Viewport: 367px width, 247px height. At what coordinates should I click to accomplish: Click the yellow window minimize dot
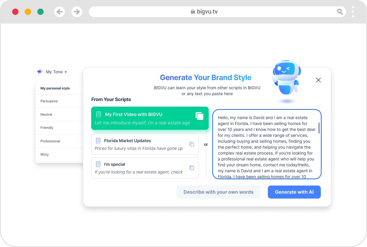click(x=28, y=12)
